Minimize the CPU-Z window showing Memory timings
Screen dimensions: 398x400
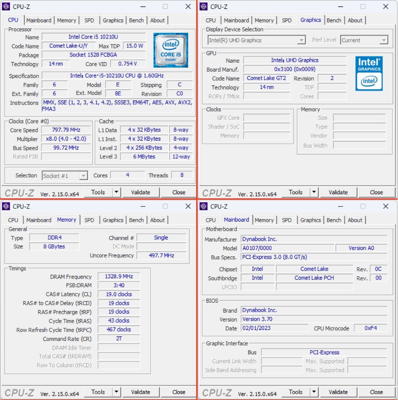pos(143,206)
